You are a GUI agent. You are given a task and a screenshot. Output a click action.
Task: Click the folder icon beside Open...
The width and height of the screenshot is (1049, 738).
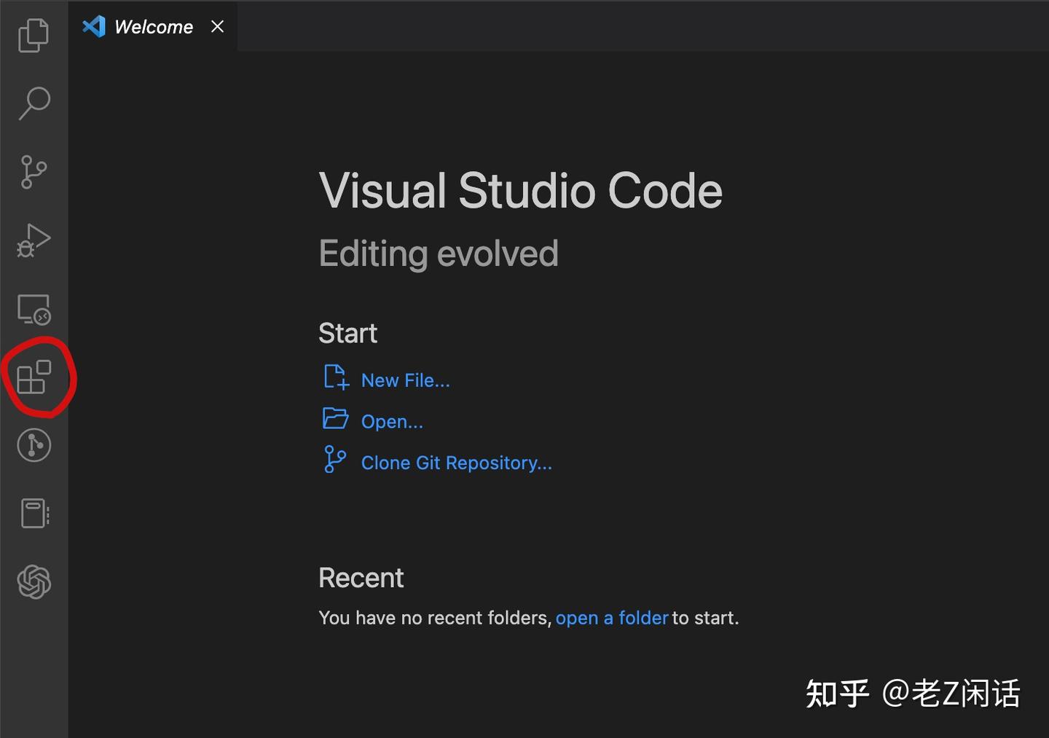tap(335, 418)
